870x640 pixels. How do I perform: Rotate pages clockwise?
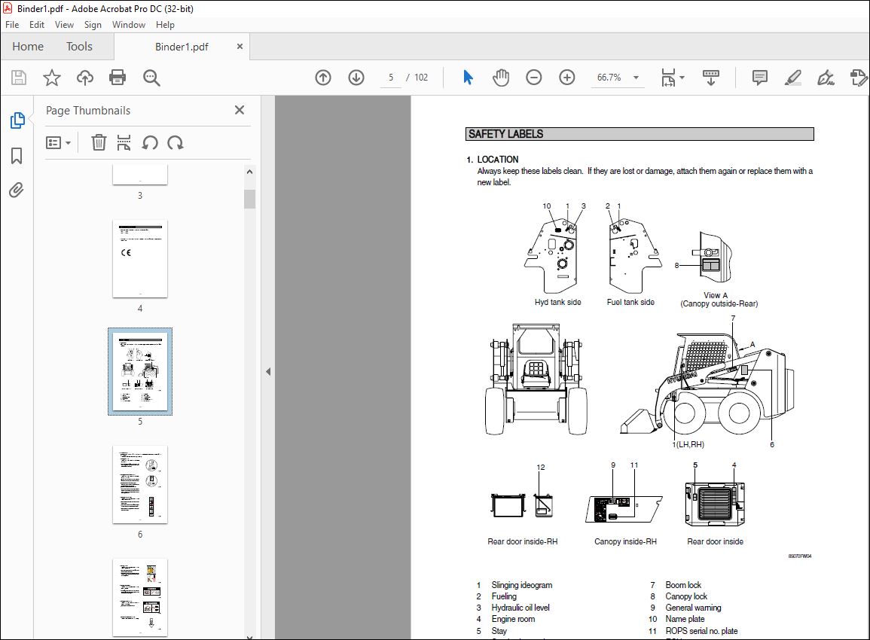[x=176, y=142]
